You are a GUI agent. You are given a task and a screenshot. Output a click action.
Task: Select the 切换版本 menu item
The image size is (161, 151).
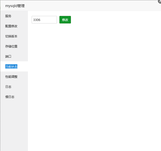tap(14, 36)
